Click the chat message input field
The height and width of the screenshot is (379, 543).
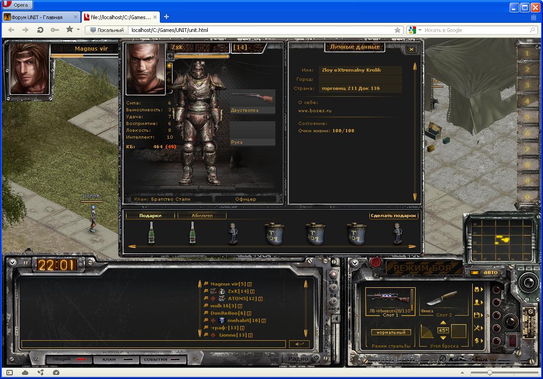153,344
